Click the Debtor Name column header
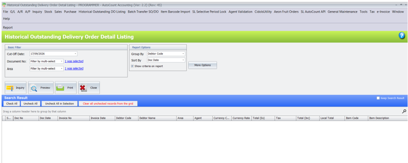This screenshot has width=408, height=163. pos(157,118)
